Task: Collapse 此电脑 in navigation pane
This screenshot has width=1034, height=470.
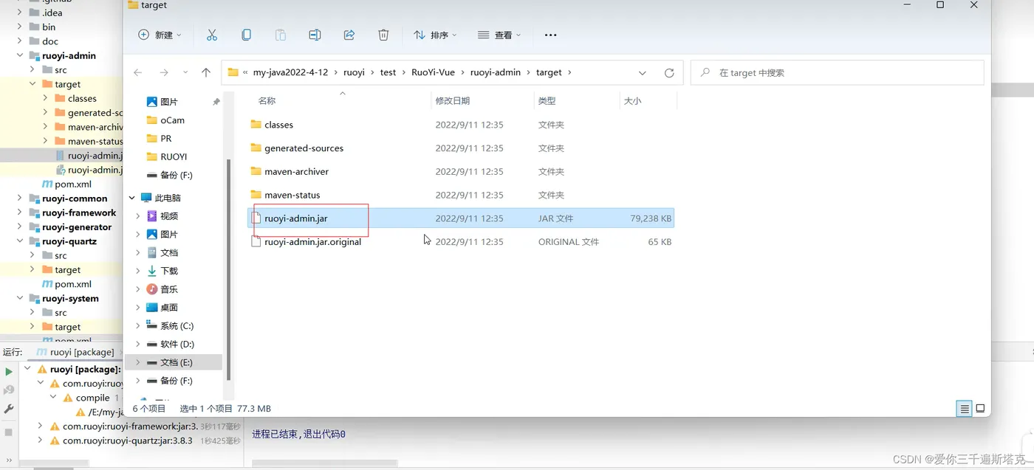Action: click(x=132, y=198)
